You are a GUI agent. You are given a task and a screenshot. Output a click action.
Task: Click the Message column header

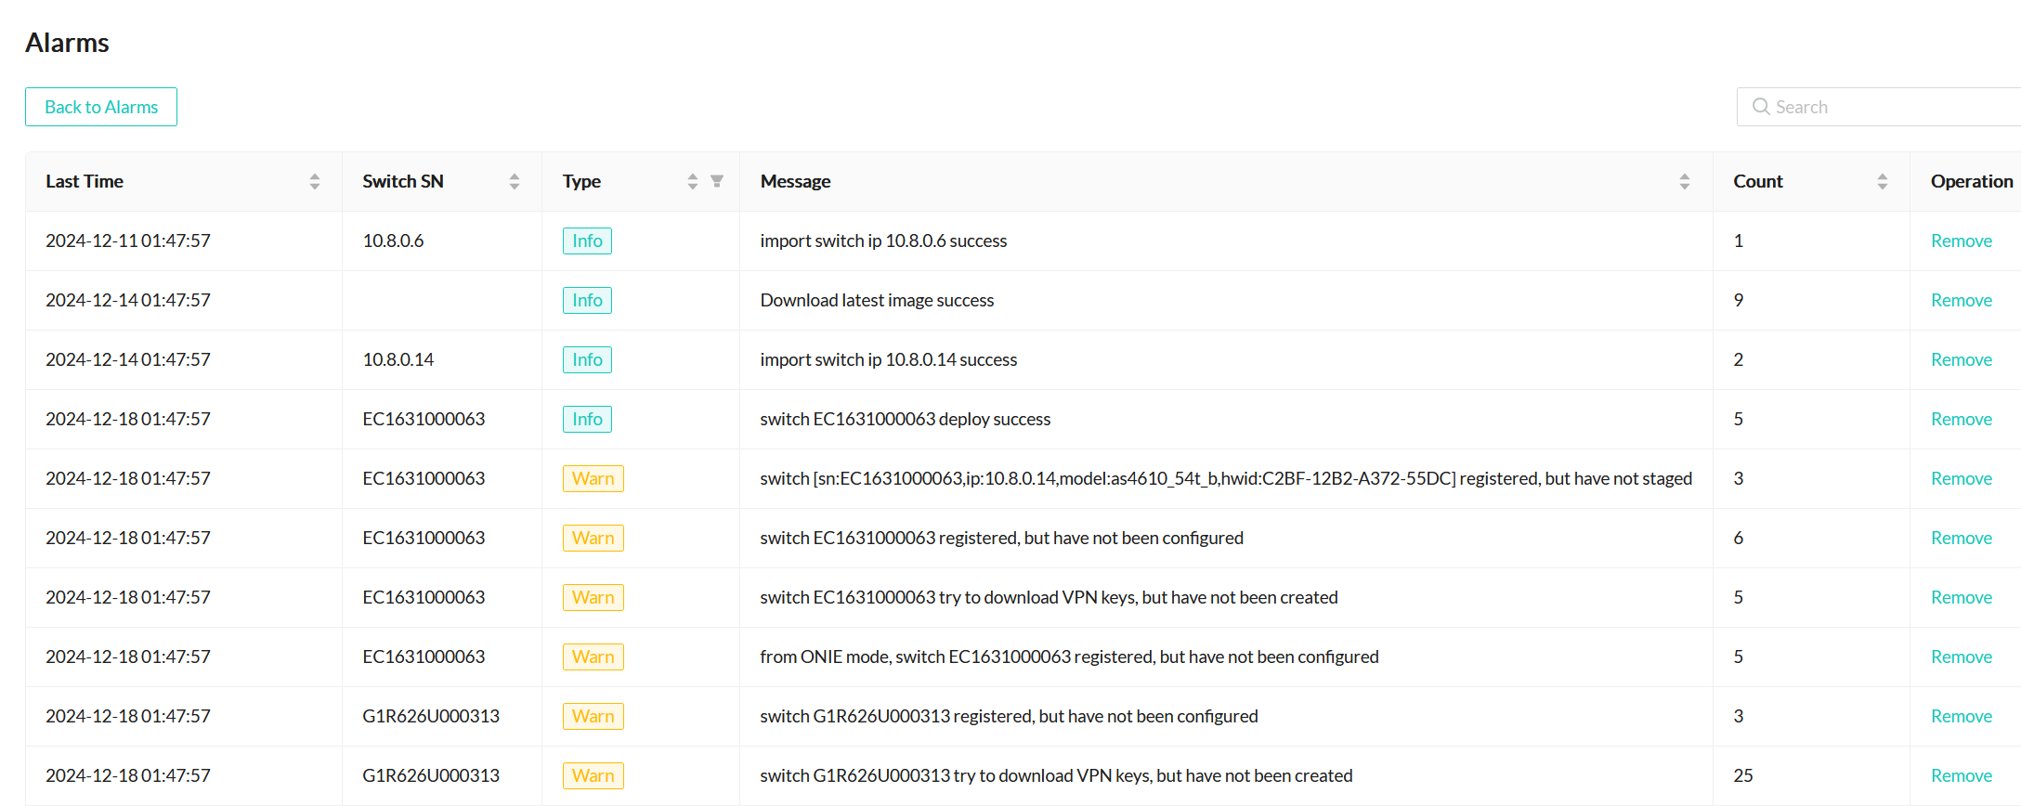tap(796, 182)
